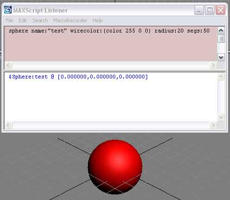Click macro recorder pane scroll down arrow
The image size is (230, 200).
221,58
